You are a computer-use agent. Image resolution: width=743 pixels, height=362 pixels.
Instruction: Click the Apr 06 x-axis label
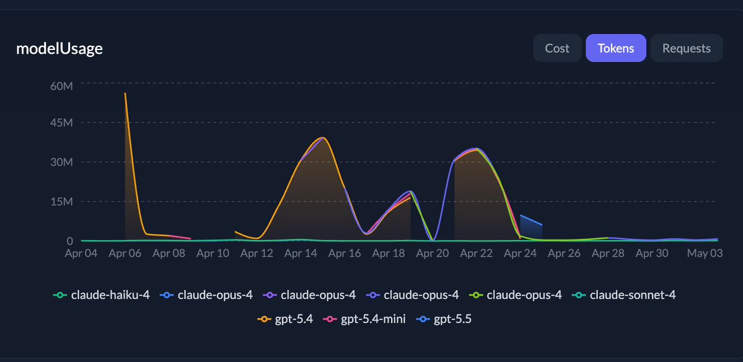[x=125, y=254]
